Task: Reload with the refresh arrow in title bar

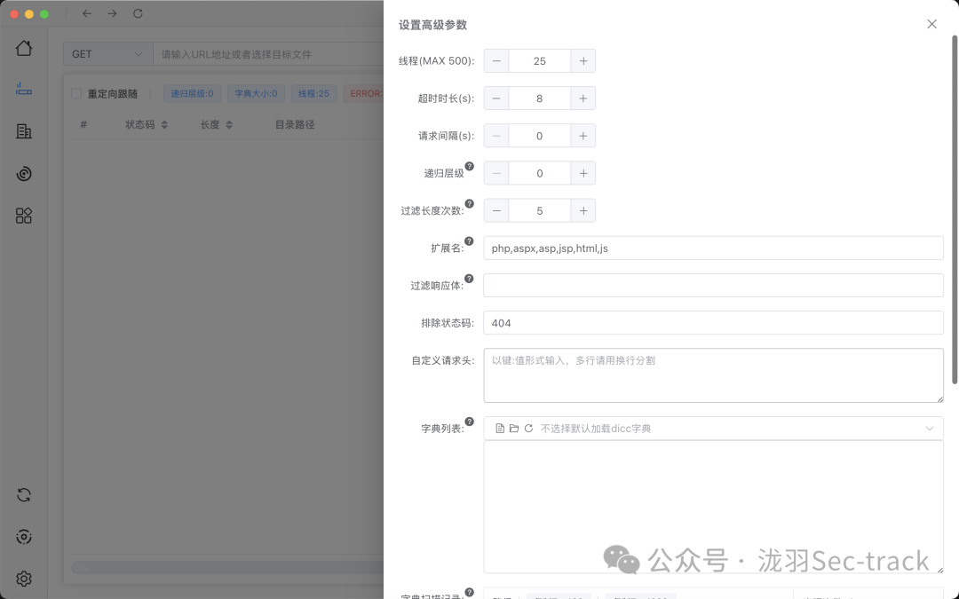Action: 138,13
